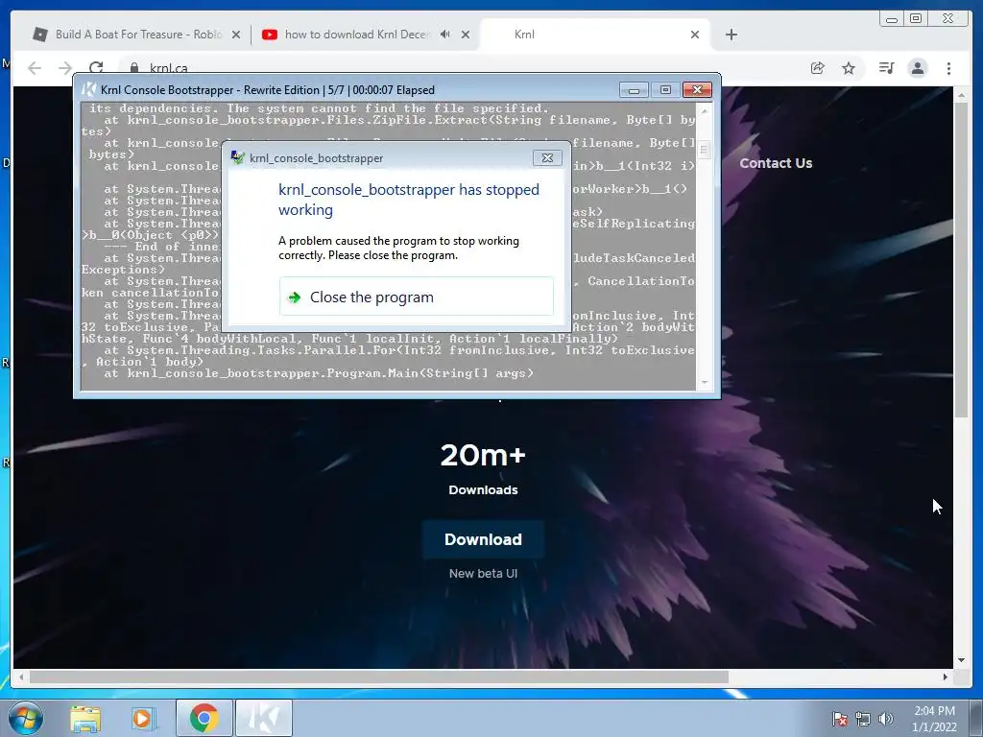Open the Chrome profile avatar
Viewport: 983px width, 737px height.
917,68
